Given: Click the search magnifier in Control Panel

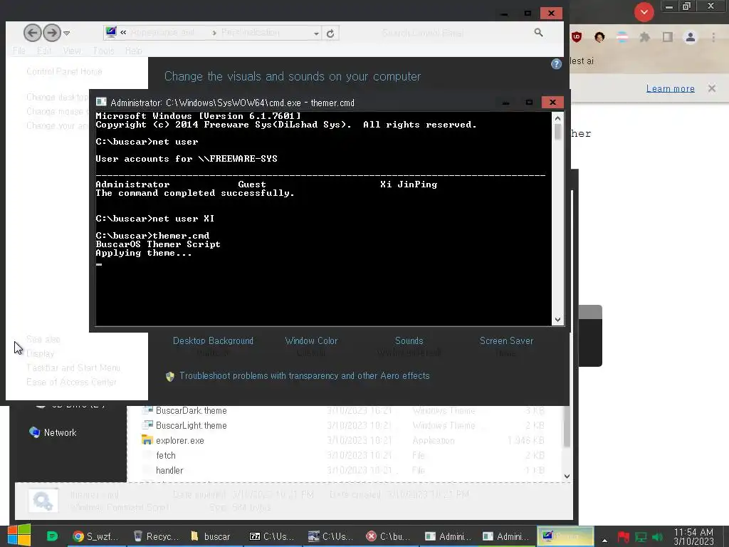Looking at the screenshot, I should tap(538, 33).
